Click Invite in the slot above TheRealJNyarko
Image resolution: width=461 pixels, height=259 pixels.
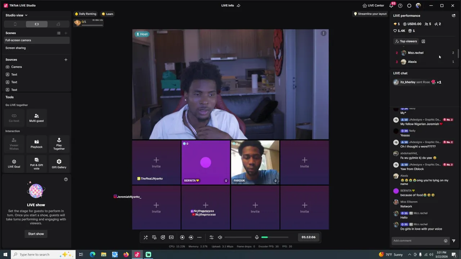[156, 162]
